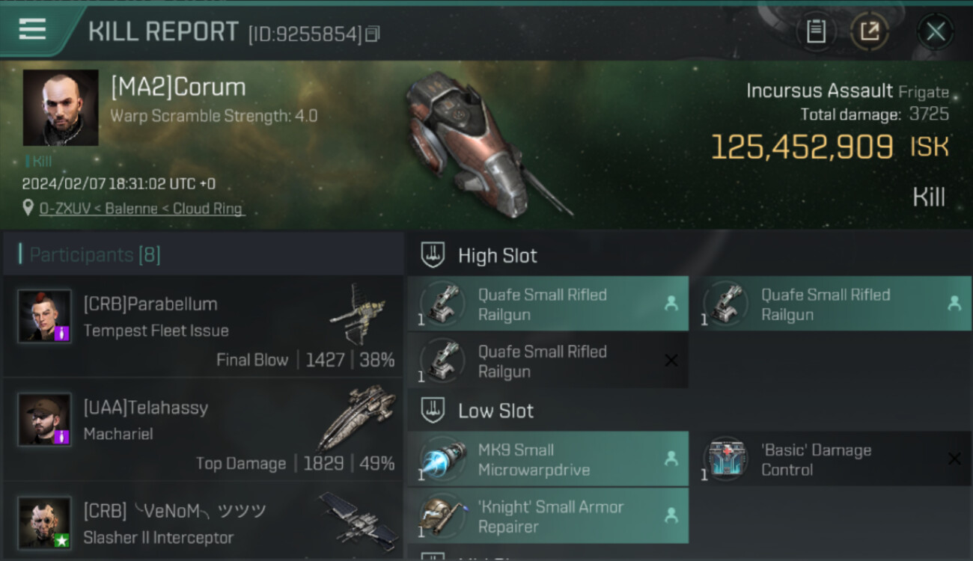Open Tempest Fleet Issue ship icon
Viewport: 973px width, 561px height.
tap(358, 314)
